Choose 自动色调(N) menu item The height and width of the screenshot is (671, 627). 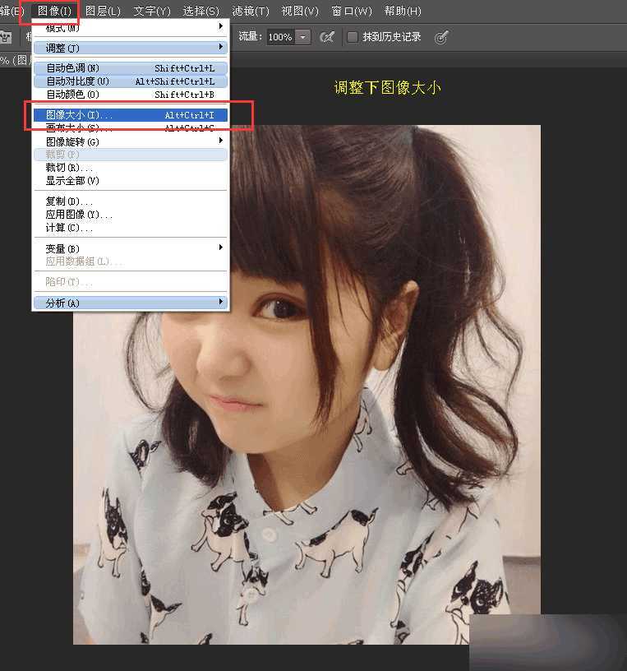(131, 68)
